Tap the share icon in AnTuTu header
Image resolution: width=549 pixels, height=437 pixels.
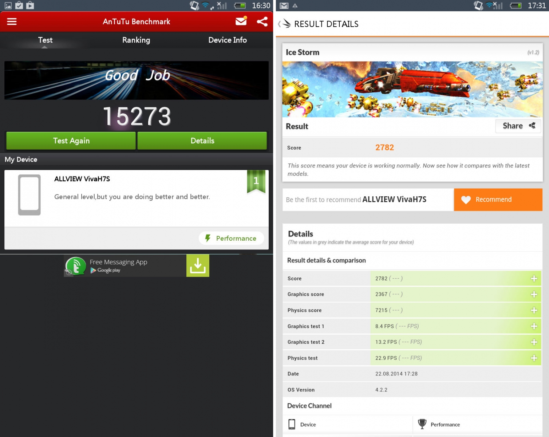(x=262, y=21)
